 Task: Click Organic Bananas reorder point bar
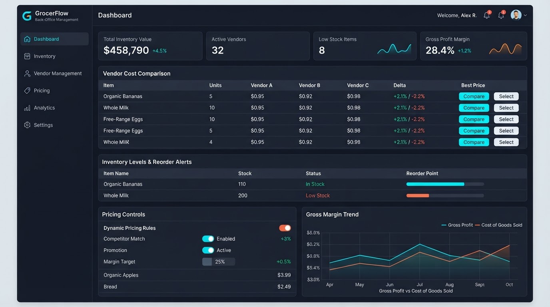[x=445, y=184]
